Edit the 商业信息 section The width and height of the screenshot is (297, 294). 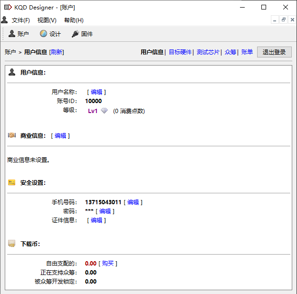click(x=60, y=136)
